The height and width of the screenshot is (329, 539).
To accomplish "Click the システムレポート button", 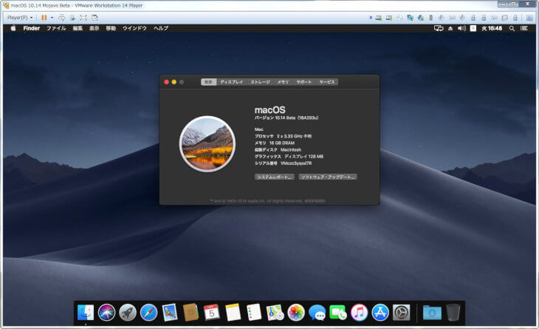I will [275, 177].
